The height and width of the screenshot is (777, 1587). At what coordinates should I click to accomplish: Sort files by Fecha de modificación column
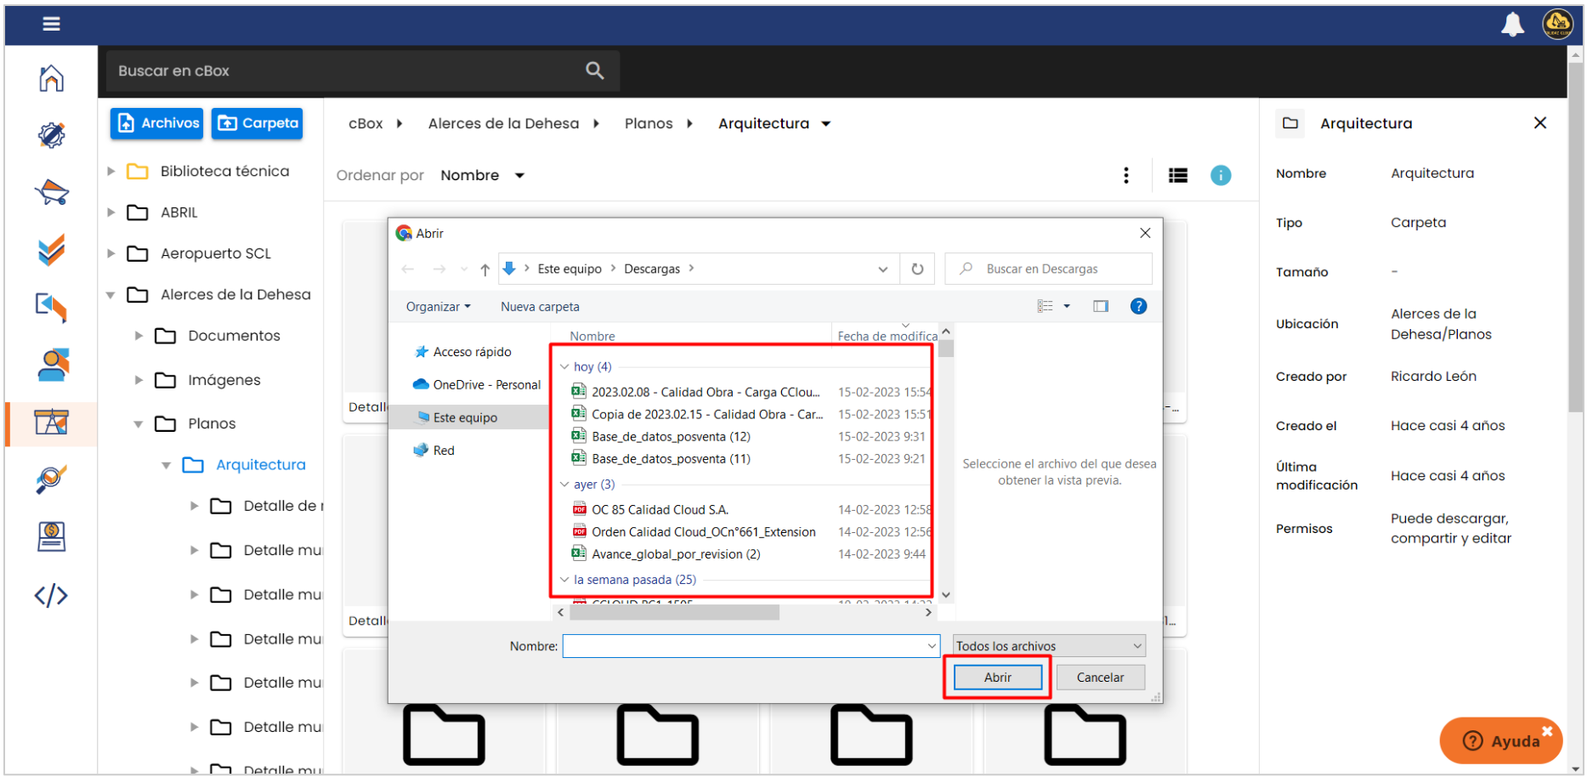(887, 336)
